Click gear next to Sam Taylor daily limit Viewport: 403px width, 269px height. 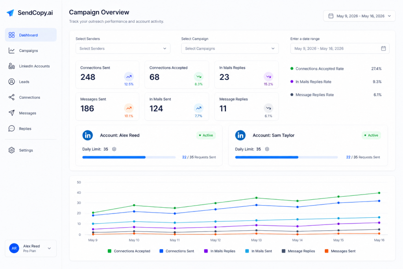[x=267, y=149]
